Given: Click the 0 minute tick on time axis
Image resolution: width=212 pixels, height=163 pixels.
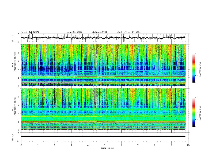Looking at the screenshot, I should point(21,145).
